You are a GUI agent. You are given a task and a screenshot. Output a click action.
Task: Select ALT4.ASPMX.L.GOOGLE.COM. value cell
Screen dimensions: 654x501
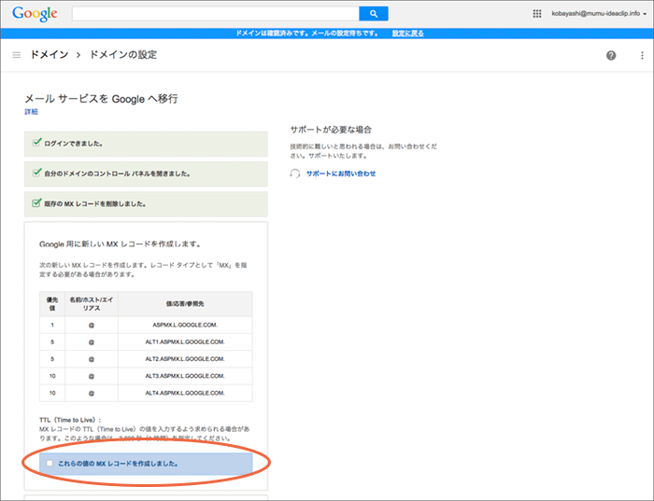[x=185, y=393]
